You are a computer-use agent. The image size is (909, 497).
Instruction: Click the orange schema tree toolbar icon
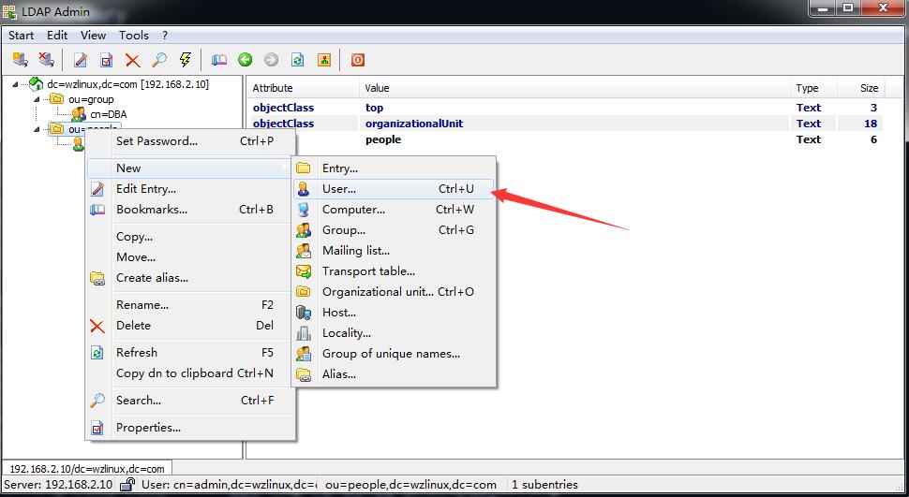click(324, 60)
